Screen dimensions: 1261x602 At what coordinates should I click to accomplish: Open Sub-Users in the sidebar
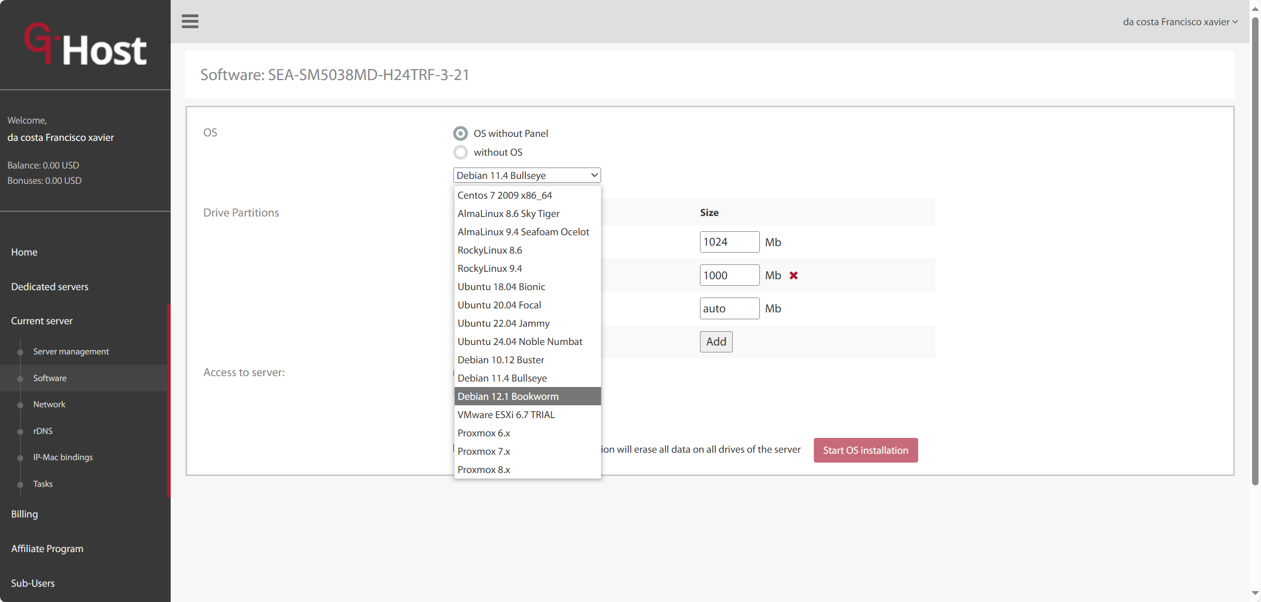click(x=33, y=583)
